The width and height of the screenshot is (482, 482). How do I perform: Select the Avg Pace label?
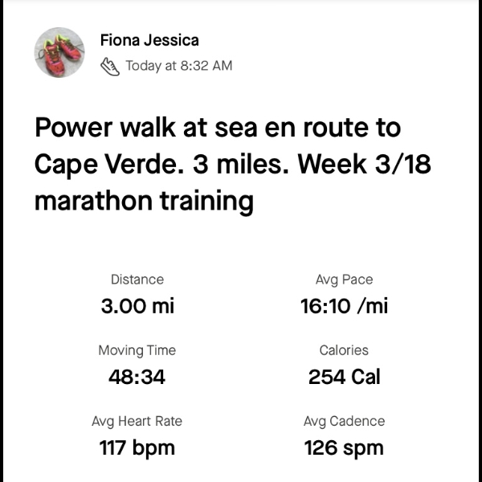pos(344,280)
